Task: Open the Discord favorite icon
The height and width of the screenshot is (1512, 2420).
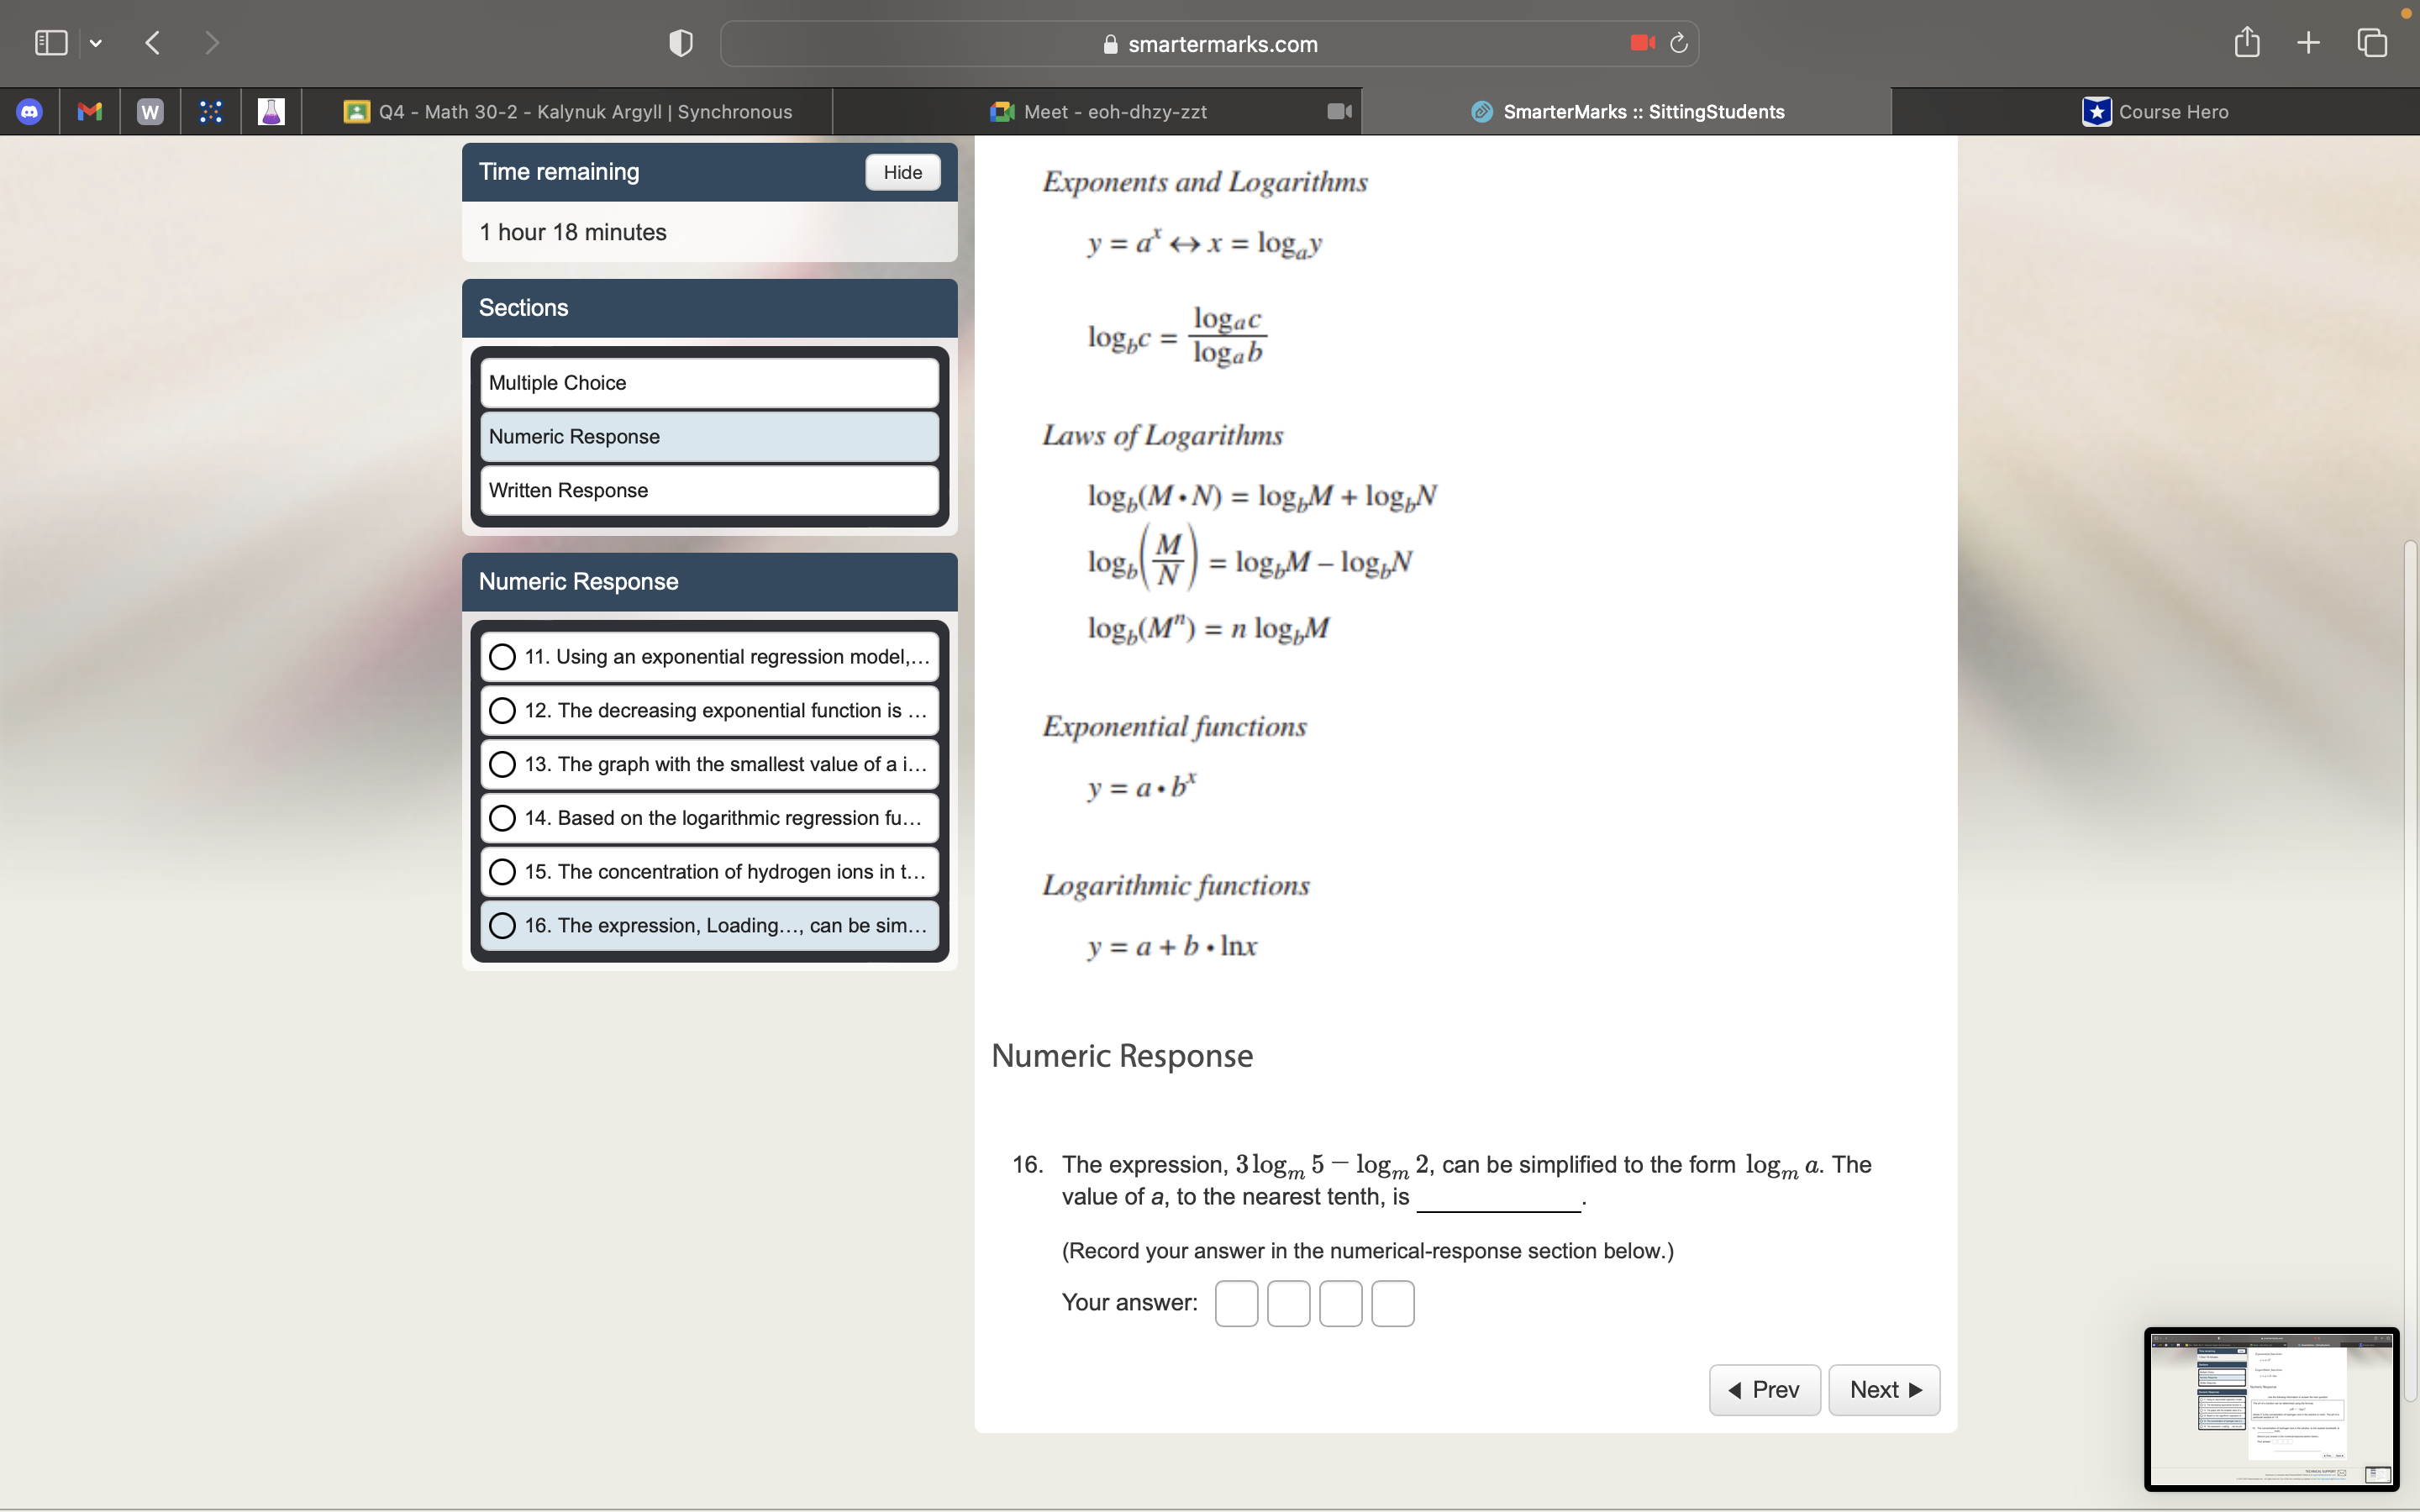Action: tap(30, 111)
